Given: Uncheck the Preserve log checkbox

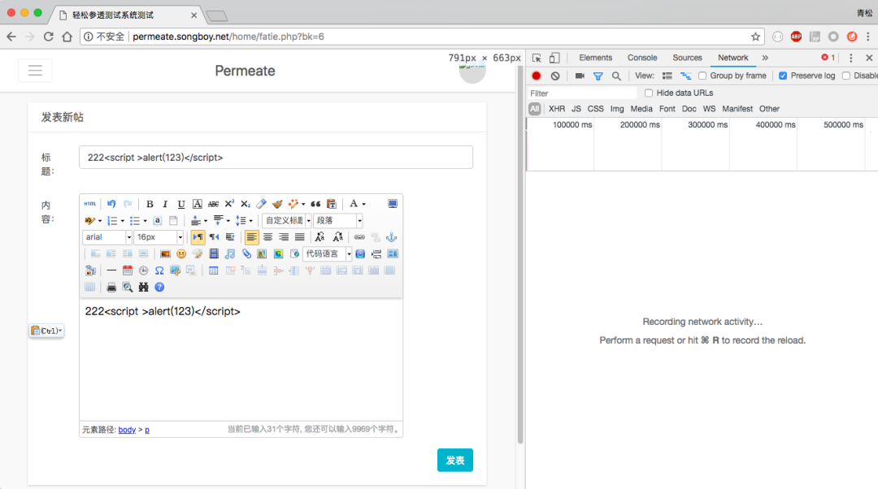Looking at the screenshot, I should [x=783, y=76].
